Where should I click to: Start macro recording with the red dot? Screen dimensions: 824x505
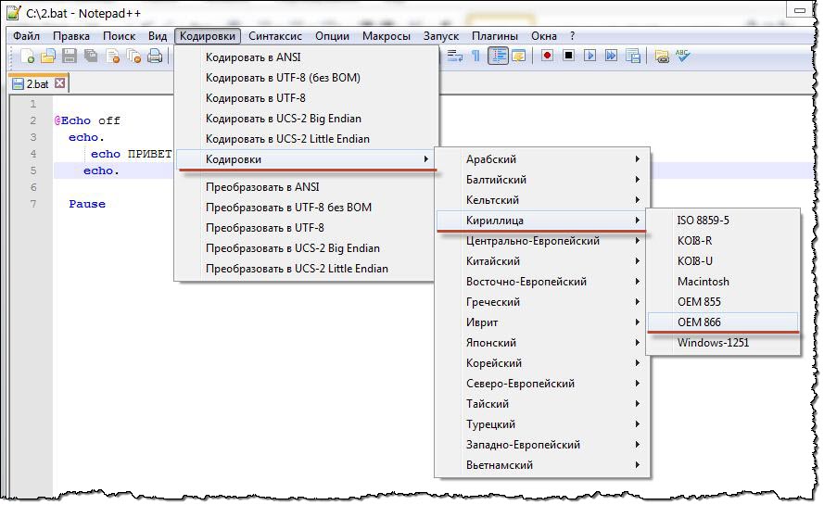click(x=547, y=56)
